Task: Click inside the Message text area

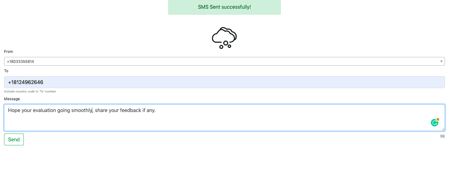Action: 224,118
